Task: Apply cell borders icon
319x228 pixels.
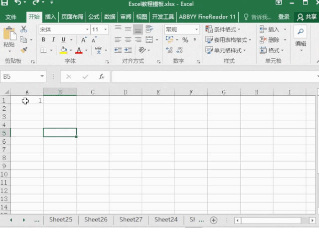Action: coord(43,50)
